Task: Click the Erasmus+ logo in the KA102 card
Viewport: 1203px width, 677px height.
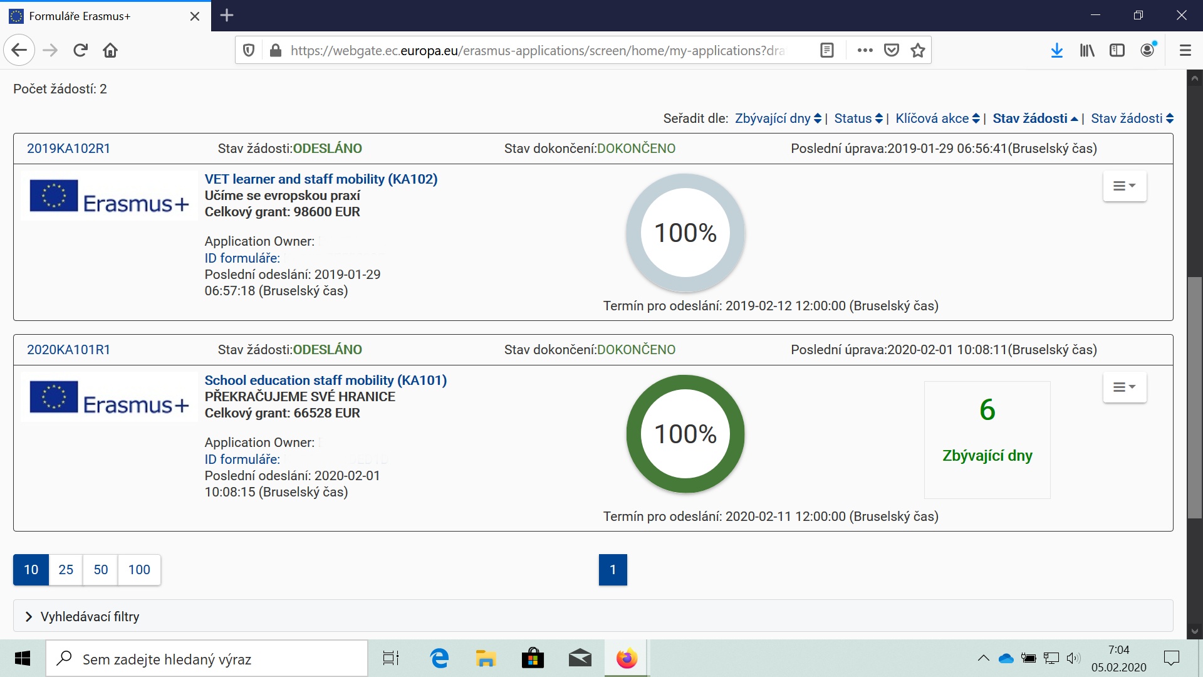Action: pyautogui.click(x=109, y=196)
